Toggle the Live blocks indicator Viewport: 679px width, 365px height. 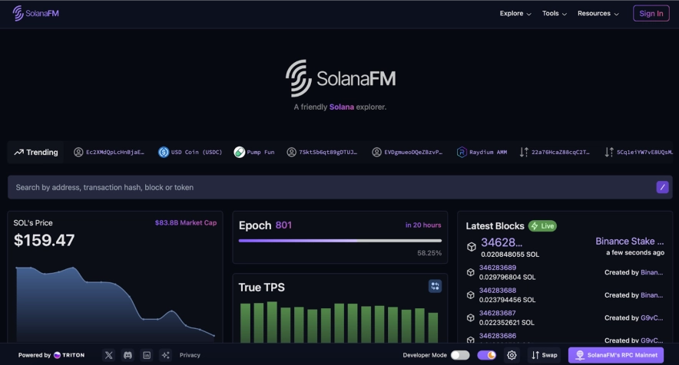click(x=542, y=226)
